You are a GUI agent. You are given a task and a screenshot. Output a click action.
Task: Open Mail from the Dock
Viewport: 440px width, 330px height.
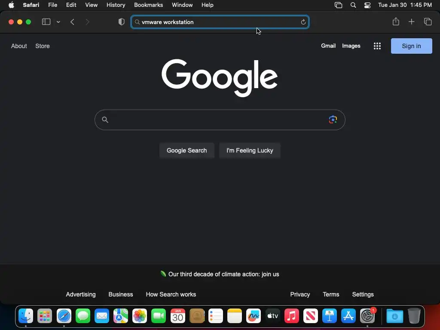click(x=101, y=316)
